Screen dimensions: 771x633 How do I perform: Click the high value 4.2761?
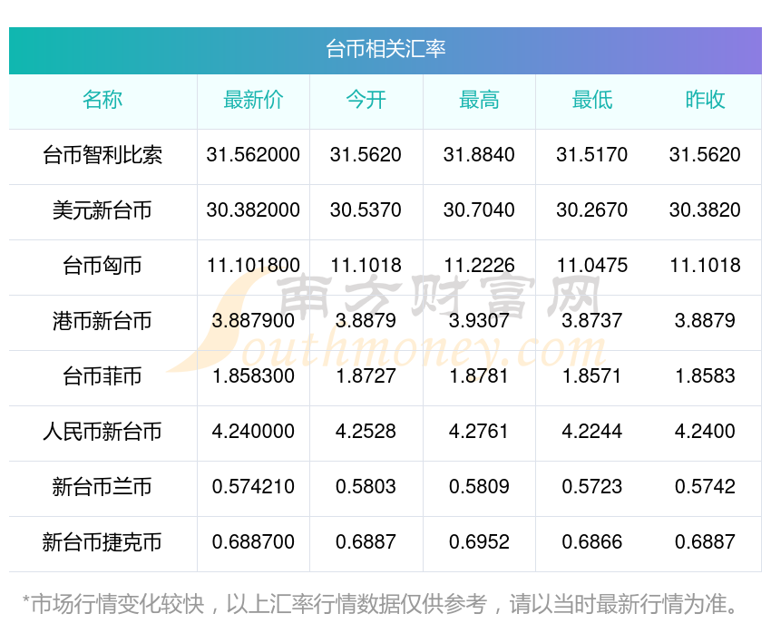click(x=479, y=432)
